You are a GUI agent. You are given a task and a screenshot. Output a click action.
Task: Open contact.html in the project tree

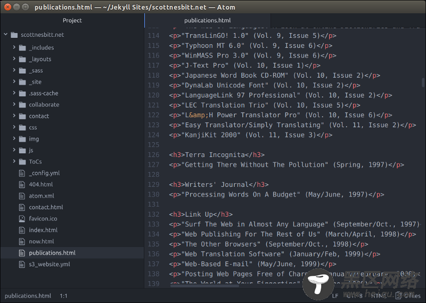coord(46,207)
